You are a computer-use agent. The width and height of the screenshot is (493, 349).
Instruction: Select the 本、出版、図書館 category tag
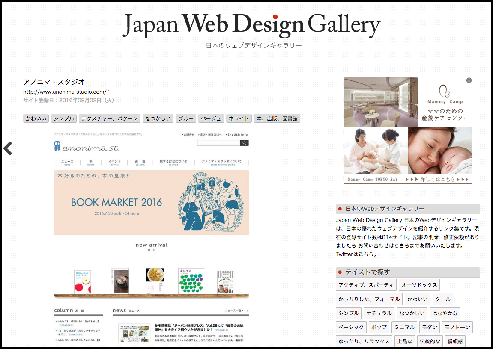[x=277, y=118]
